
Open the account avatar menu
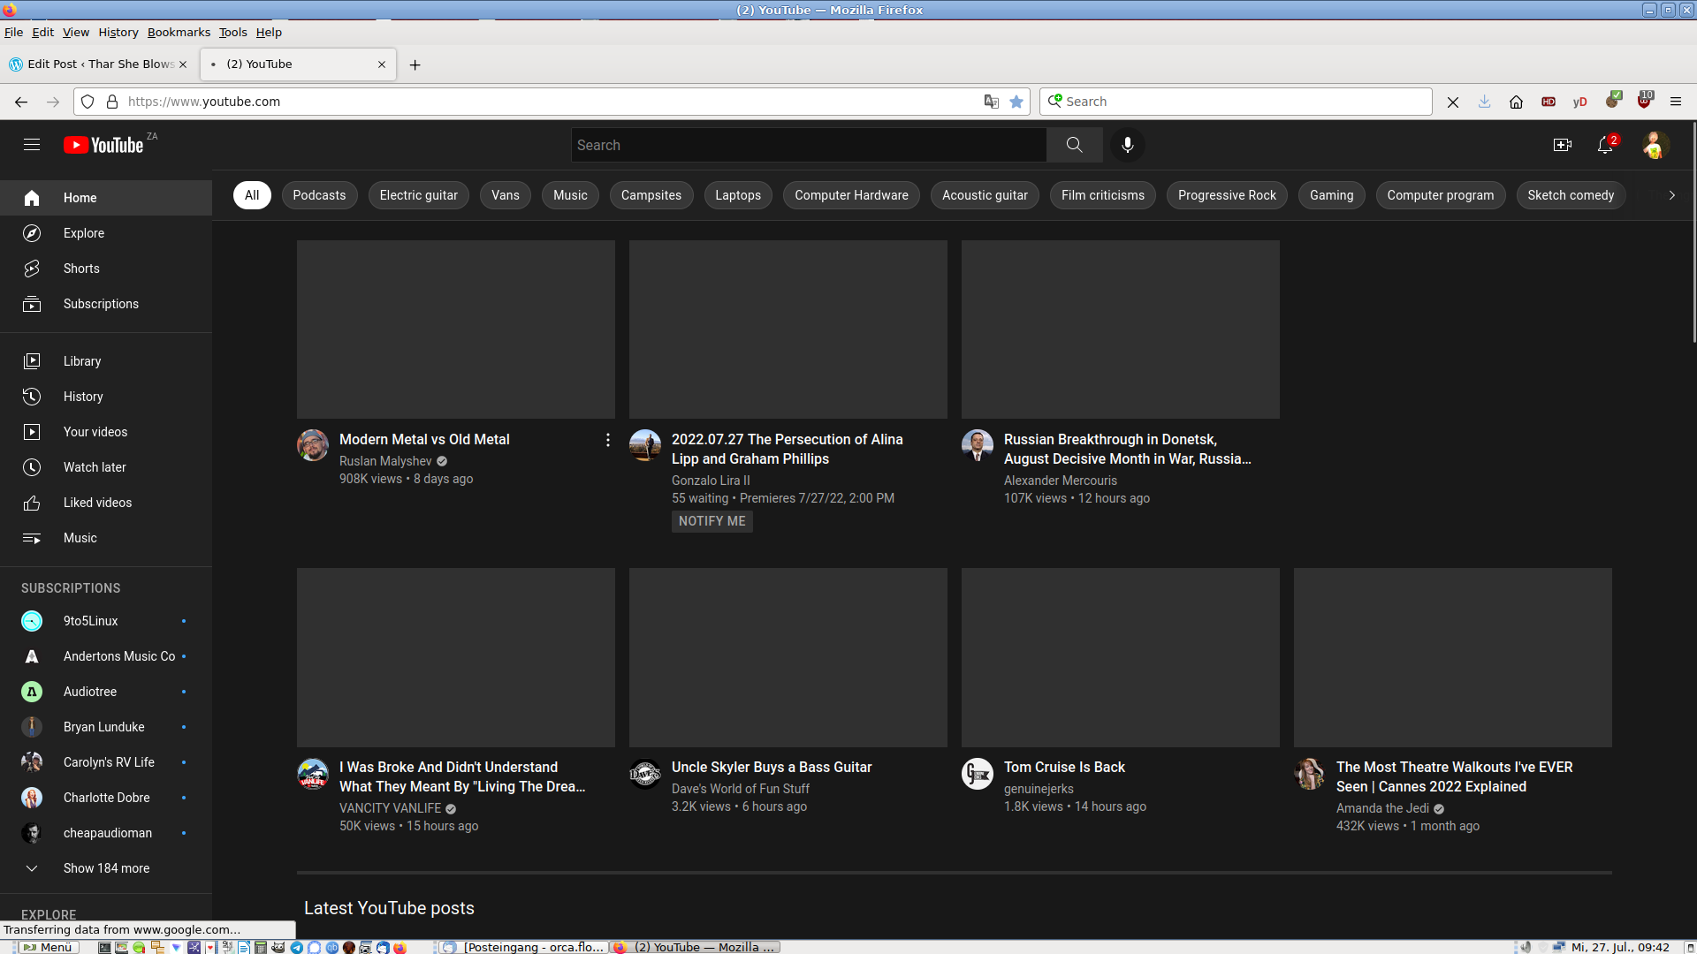(x=1655, y=145)
